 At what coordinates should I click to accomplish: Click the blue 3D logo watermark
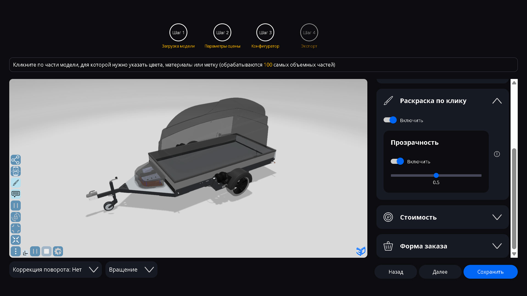coord(361,251)
